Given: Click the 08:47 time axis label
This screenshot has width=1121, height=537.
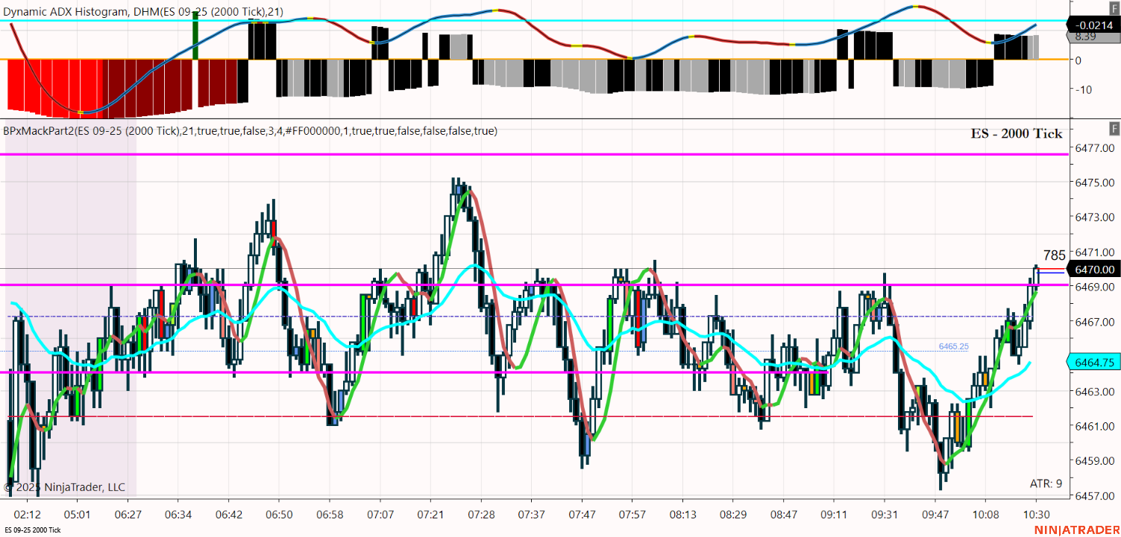Looking at the screenshot, I should coord(783,514).
